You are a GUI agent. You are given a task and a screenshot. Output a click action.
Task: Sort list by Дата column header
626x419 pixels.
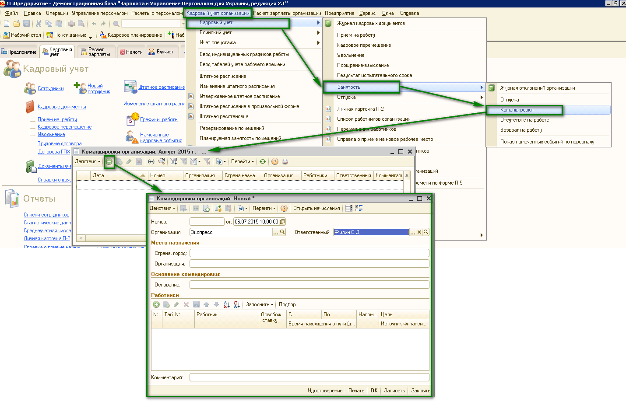pyautogui.click(x=119, y=175)
